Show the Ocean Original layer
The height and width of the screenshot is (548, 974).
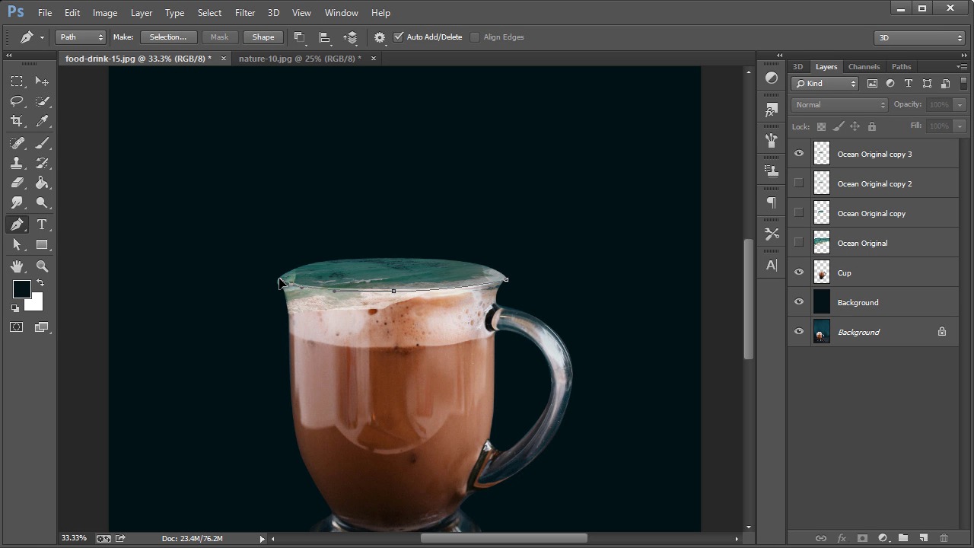(799, 243)
